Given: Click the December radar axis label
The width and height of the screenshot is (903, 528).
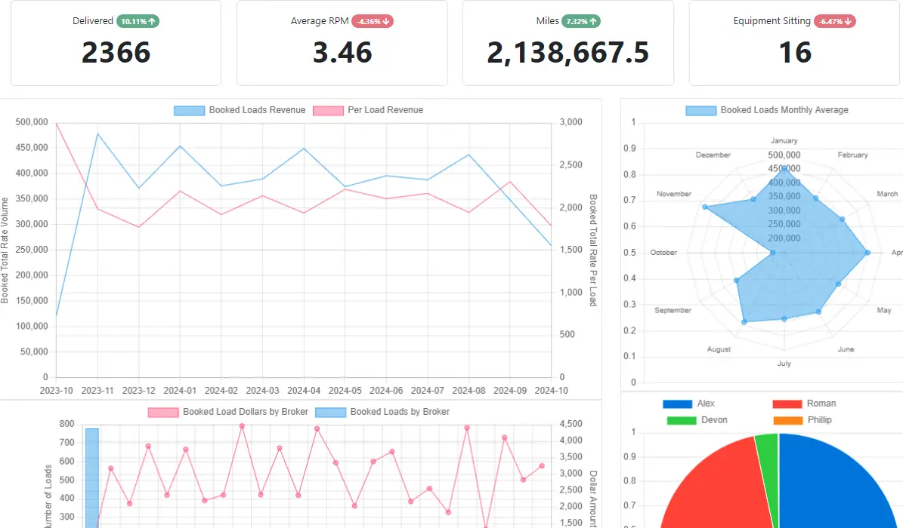Looking at the screenshot, I should coord(713,155).
